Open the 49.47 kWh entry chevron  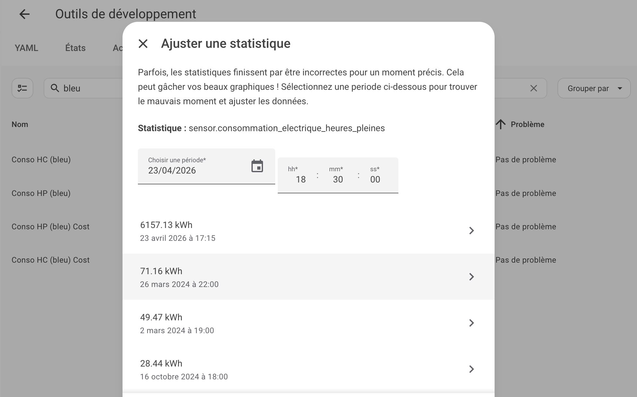coord(471,323)
